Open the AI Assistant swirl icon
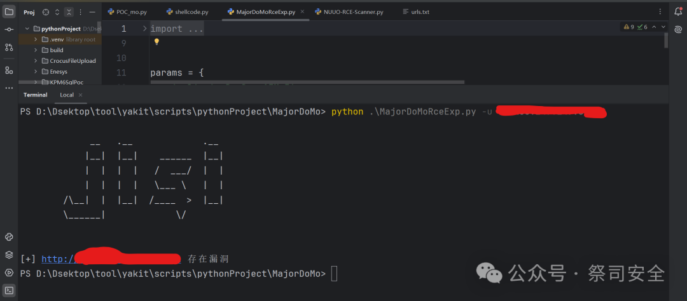The width and height of the screenshot is (687, 301). point(678,29)
